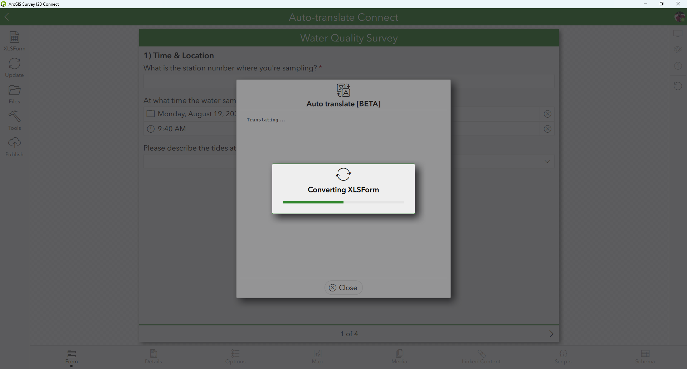
Task: Switch to the Options tab
Action: (235, 357)
